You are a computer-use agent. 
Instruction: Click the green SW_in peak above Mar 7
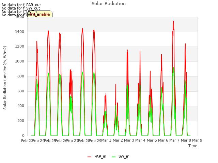(173, 68)
